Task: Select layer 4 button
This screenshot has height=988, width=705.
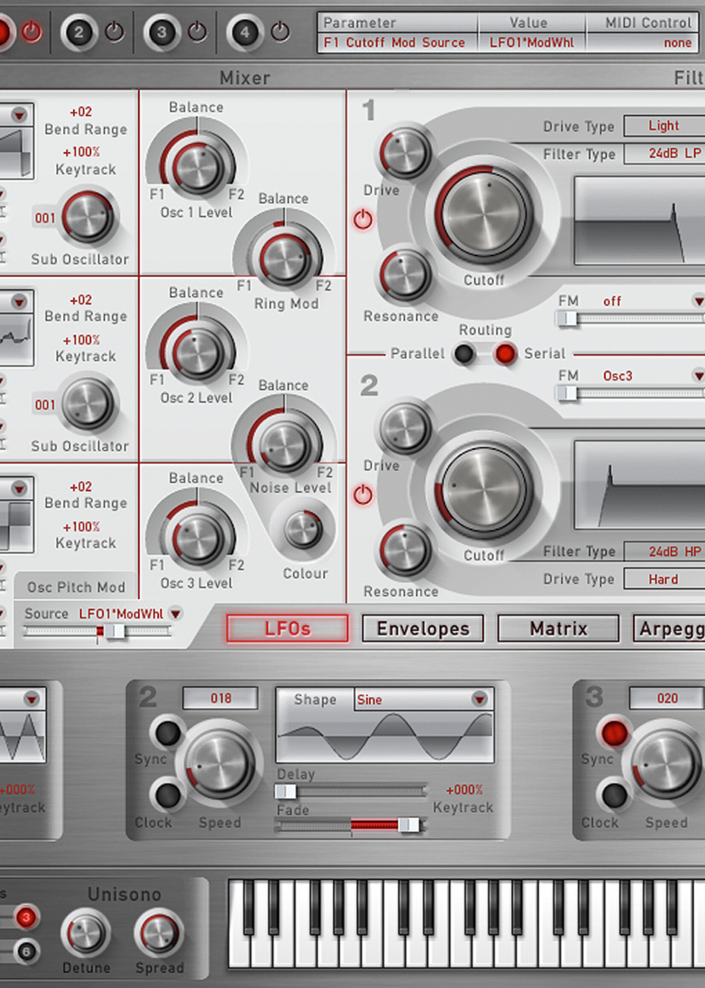Action: click(245, 32)
